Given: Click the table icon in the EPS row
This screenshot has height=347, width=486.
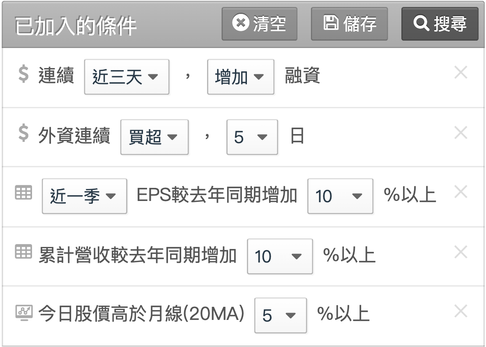Looking at the screenshot, I should coord(23,192).
